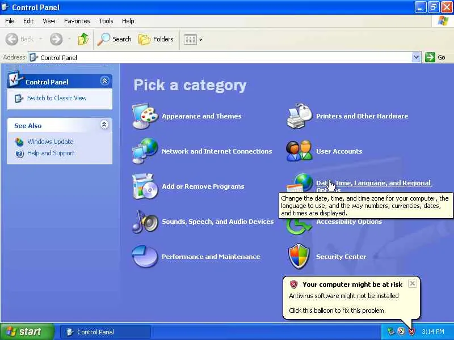Open the Search pane from toolbar
Image resolution: width=454 pixels, height=340 pixels.
[115, 39]
